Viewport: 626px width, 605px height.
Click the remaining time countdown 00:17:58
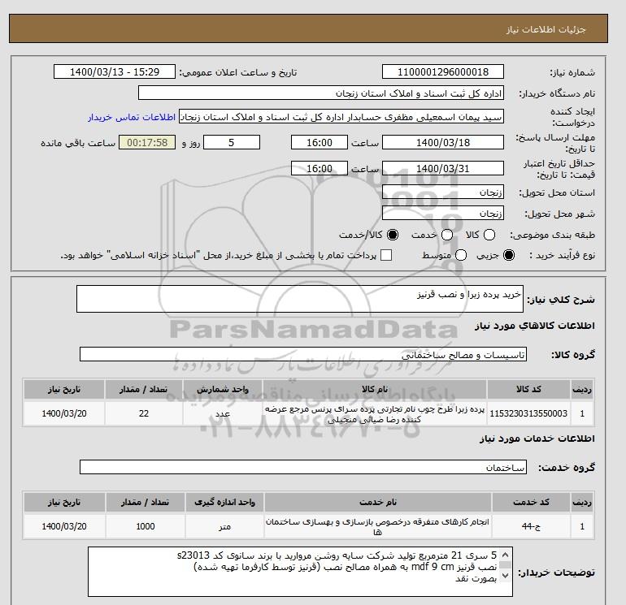coord(147,142)
